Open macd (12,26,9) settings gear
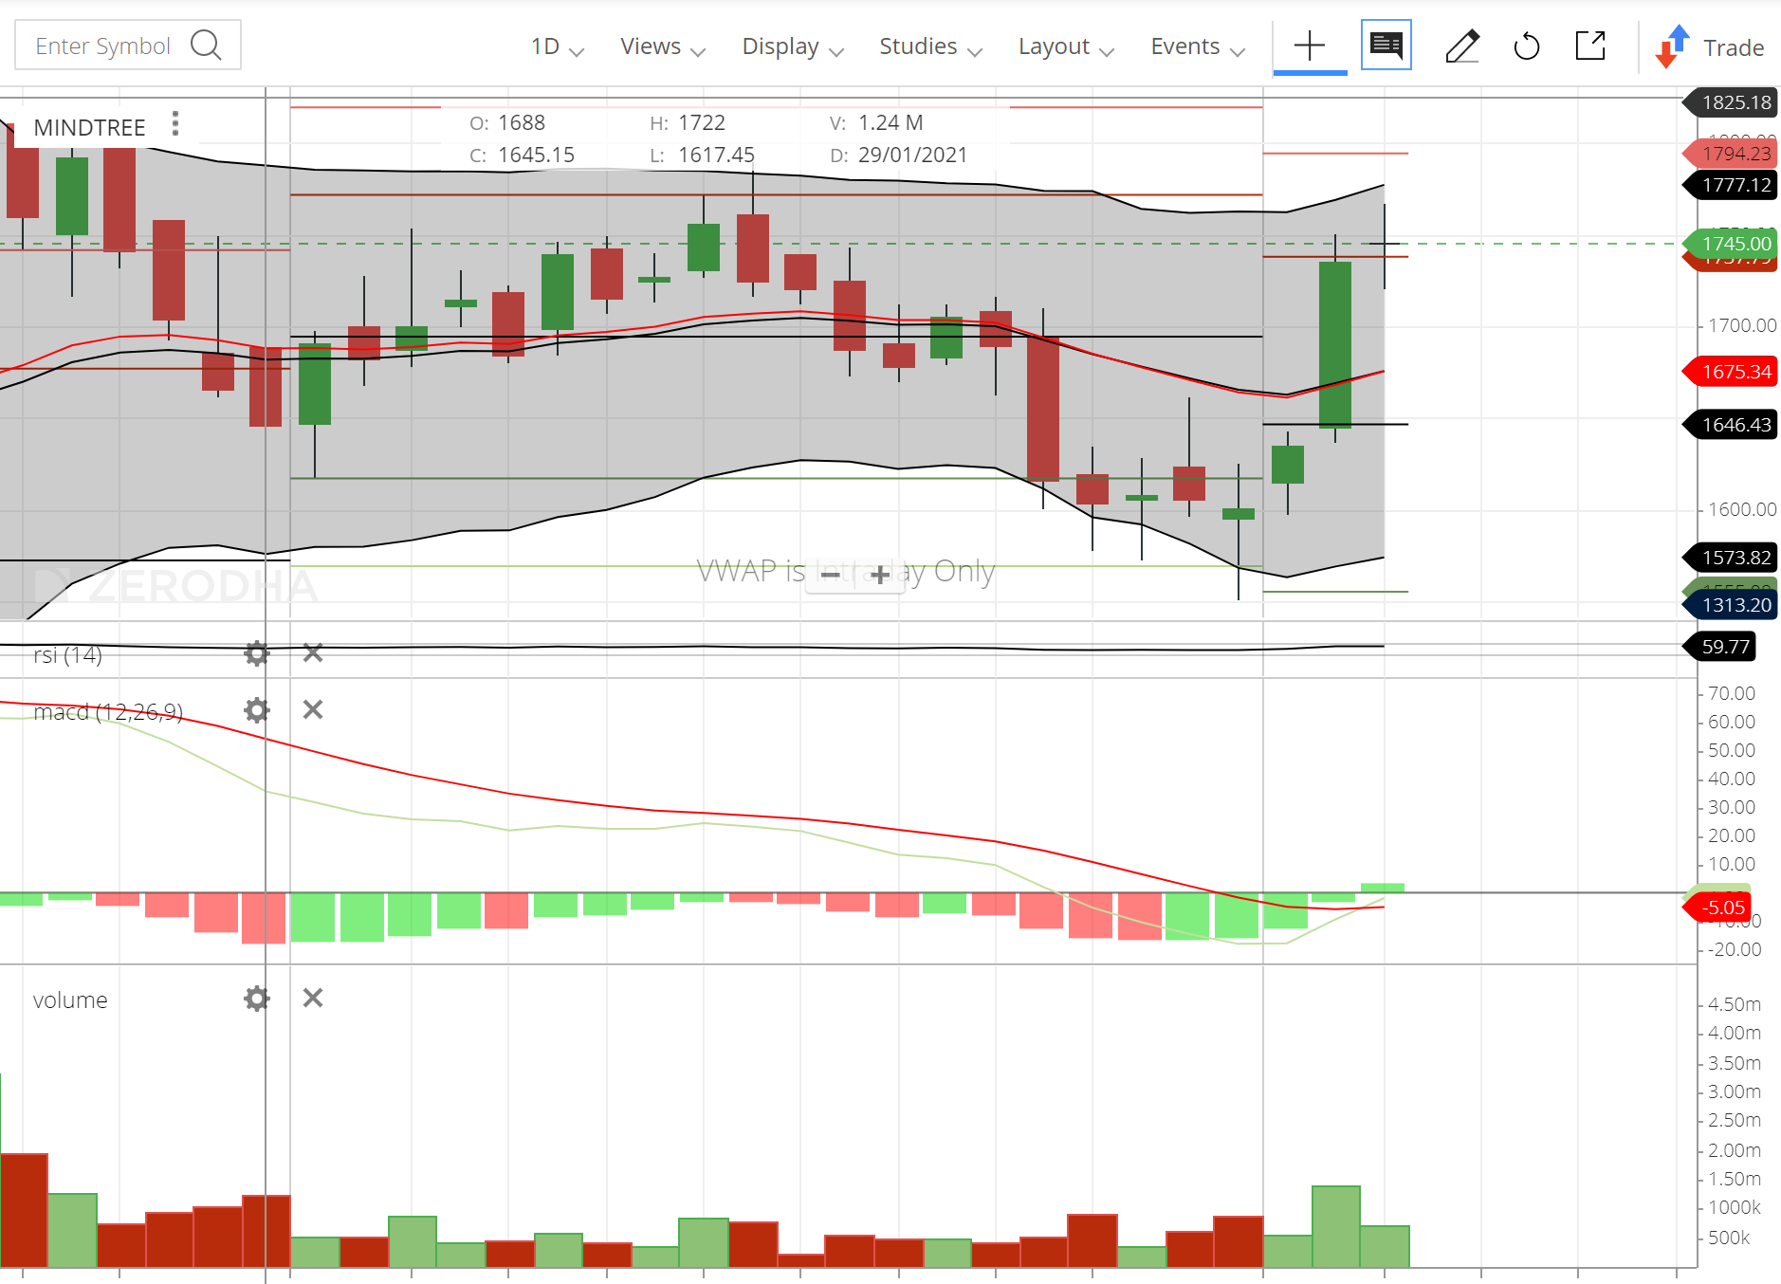1781x1284 pixels. [257, 710]
